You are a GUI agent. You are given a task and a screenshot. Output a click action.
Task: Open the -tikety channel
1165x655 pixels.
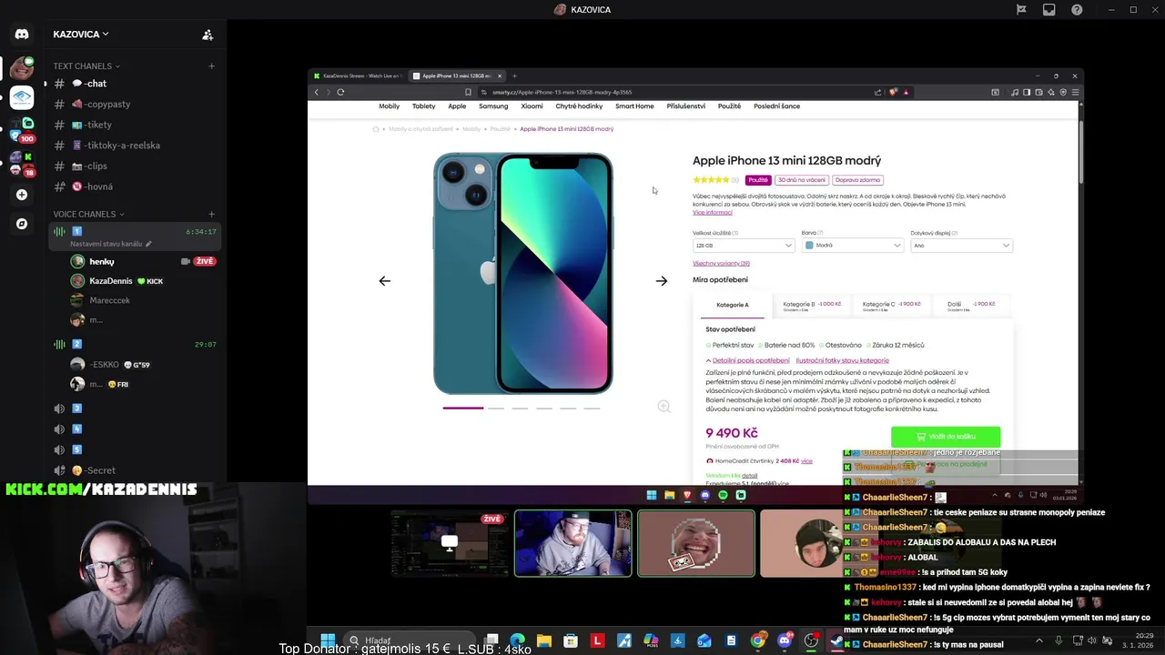(x=135, y=125)
